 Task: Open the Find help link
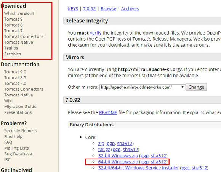13,136
